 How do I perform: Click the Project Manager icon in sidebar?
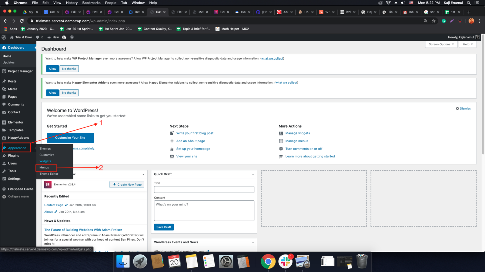point(4,71)
